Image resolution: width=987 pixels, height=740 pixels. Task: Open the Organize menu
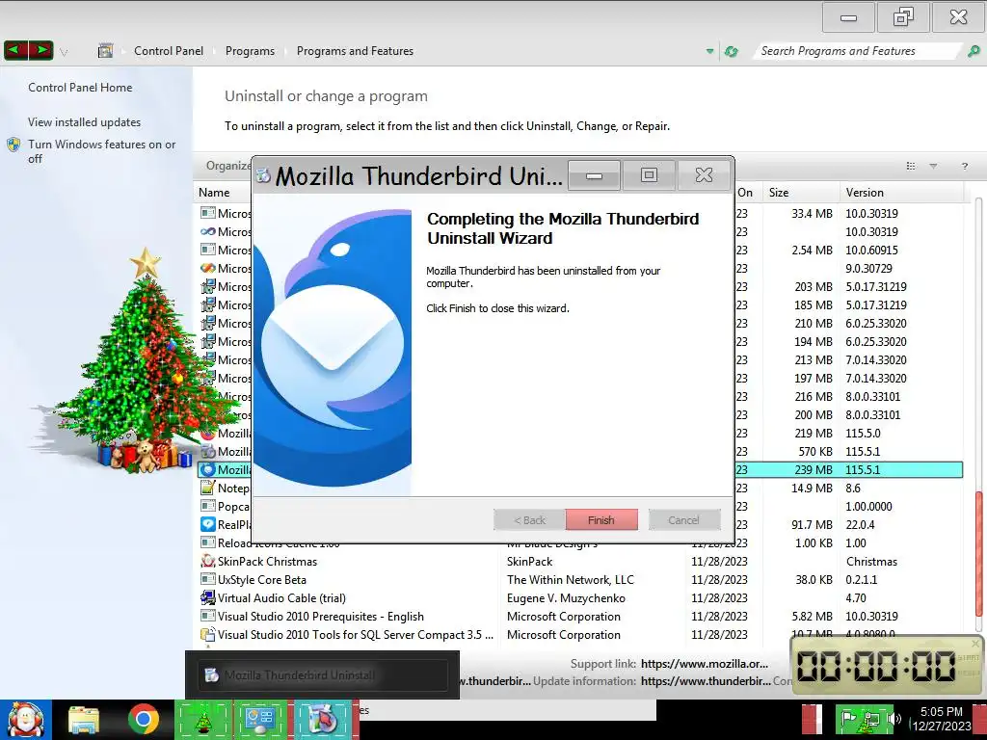click(x=227, y=166)
